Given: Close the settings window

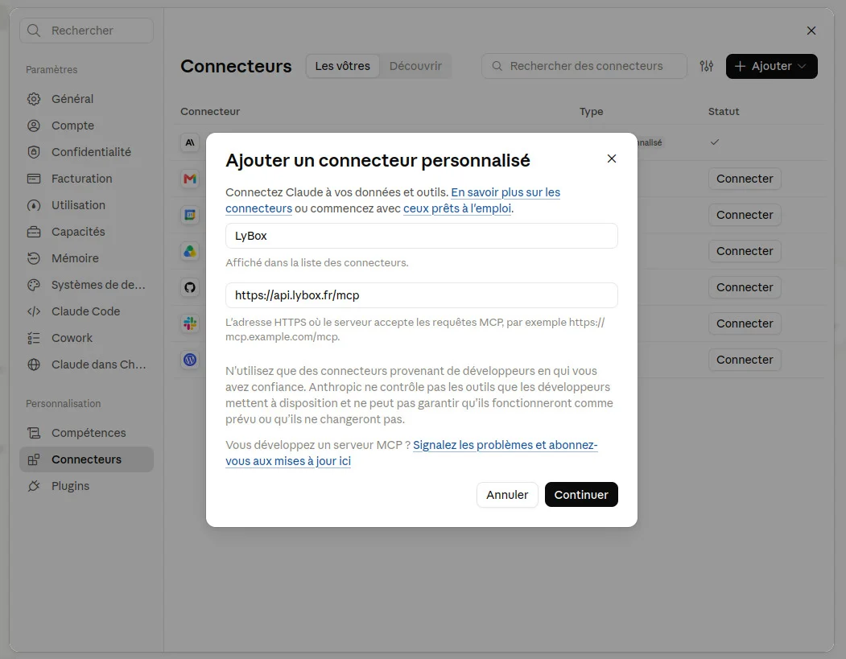Looking at the screenshot, I should point(811,31).
